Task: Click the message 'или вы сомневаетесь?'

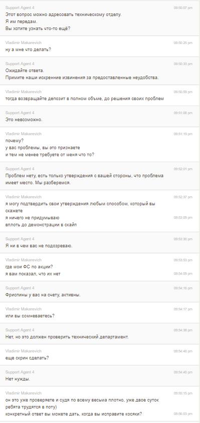Action: (x=30, y=316)
